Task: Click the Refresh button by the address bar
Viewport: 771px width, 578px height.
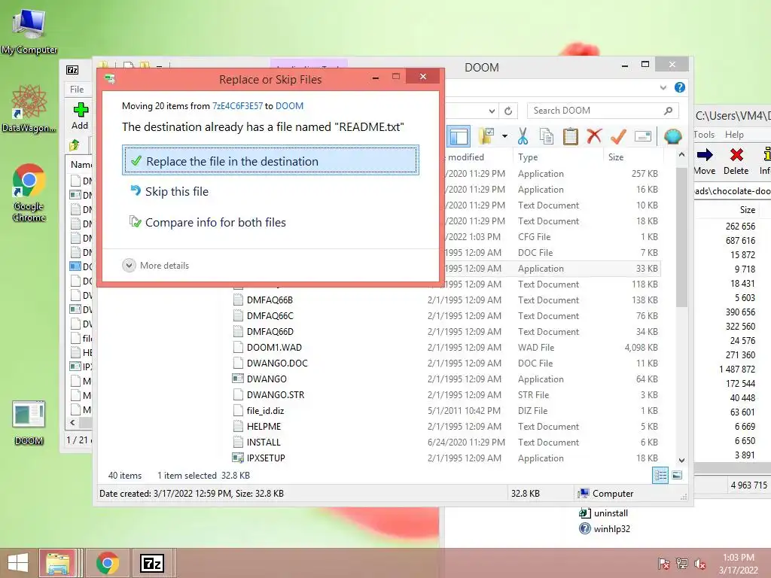Action: click(508, 111)
